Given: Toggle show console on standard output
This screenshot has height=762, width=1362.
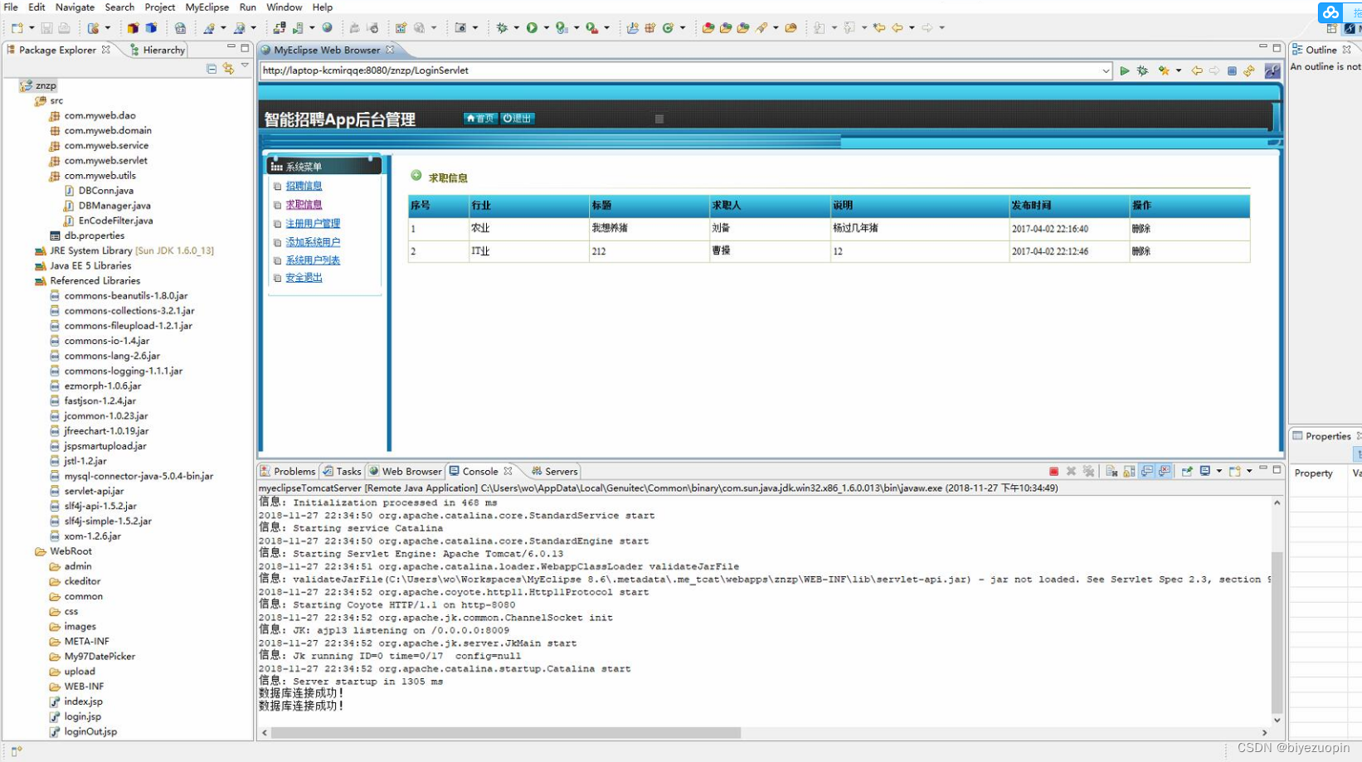Looking at the screenshot, I should tap(1147, 471).
